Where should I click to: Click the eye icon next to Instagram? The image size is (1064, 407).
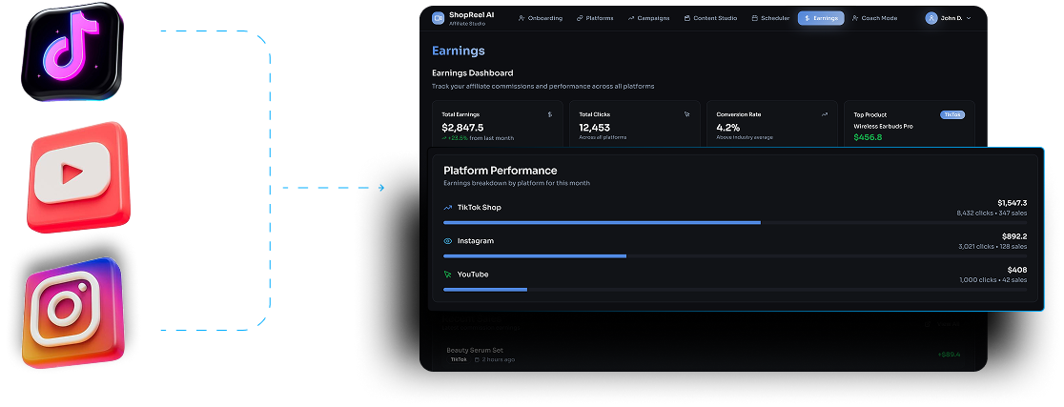click(x=448, y=241)
